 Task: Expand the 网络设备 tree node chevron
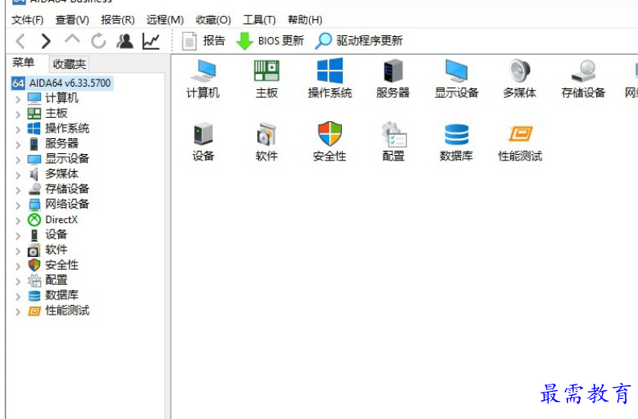click(x=18, y=205)
